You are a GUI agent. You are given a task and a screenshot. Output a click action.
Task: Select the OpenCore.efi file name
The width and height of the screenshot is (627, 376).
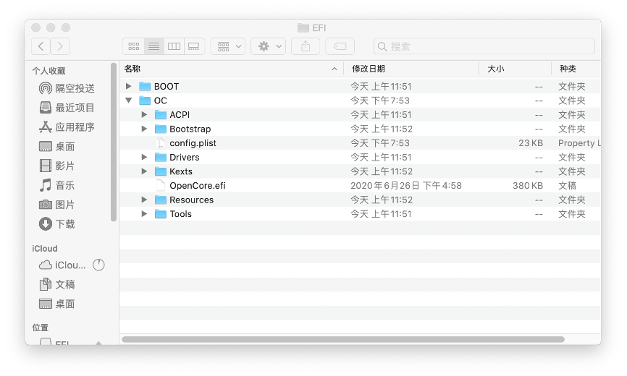pyautogui.click(x=198, y=186)
